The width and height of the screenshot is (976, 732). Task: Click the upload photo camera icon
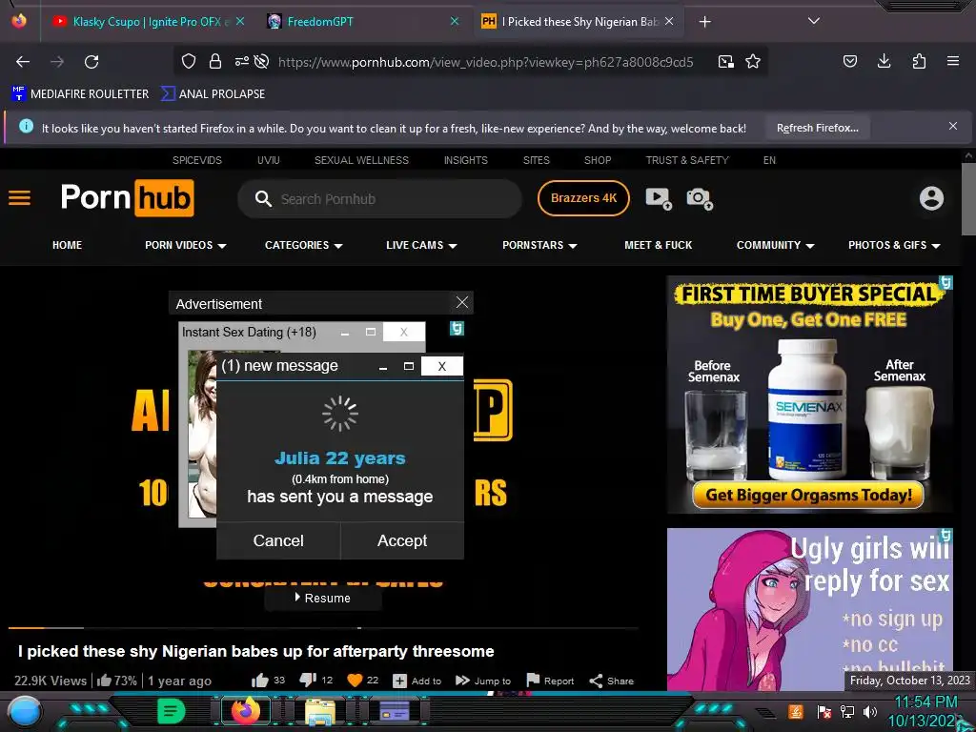point(700,198)
